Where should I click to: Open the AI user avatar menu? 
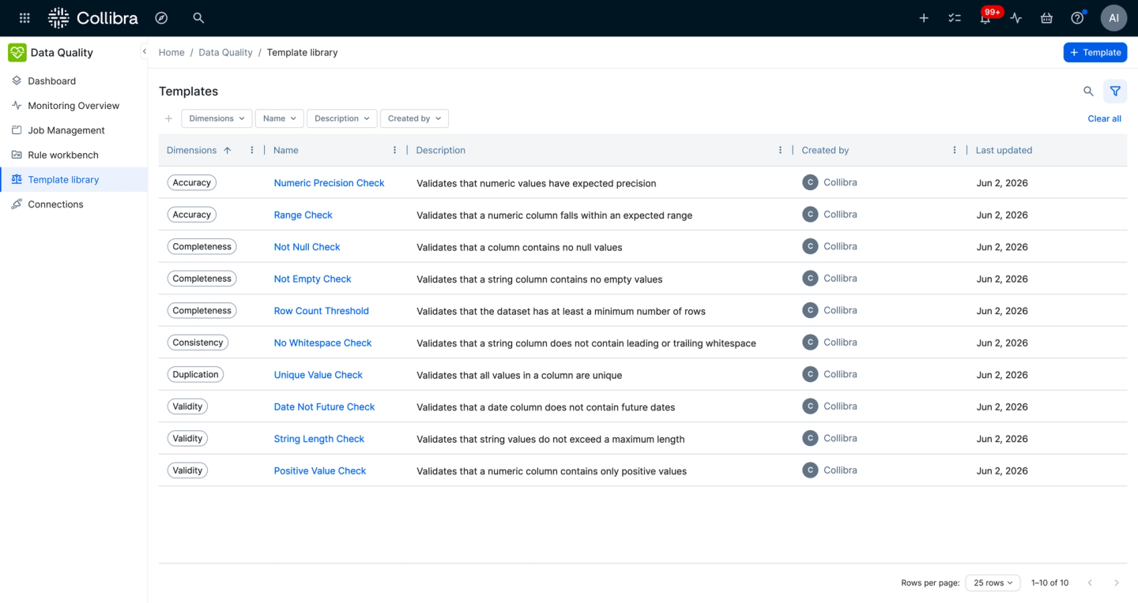[1114, 17]
